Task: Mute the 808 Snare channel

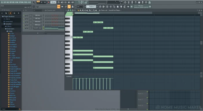Action: pos(24,25)
